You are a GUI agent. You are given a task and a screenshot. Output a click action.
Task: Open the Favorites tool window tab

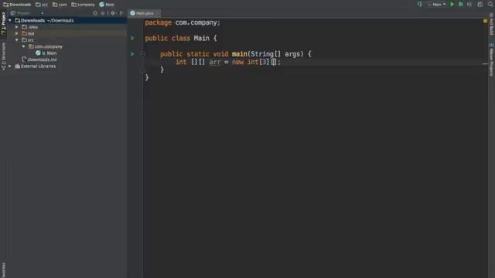point(3,270)
